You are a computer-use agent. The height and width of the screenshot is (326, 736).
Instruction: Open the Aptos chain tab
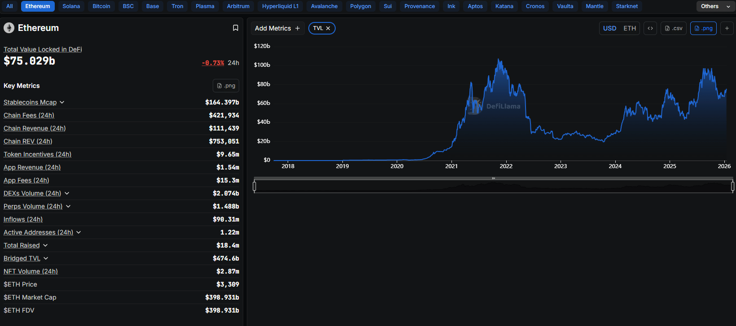click(475, 6)
